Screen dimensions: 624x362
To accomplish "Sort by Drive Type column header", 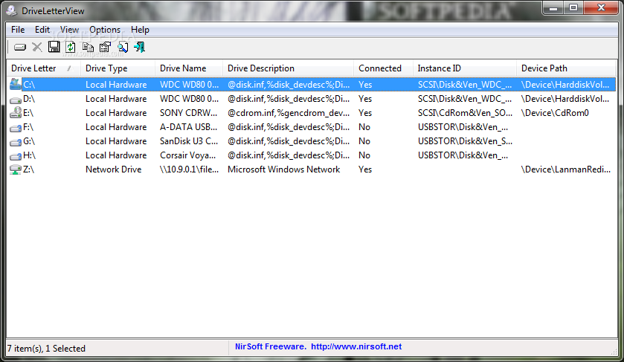I will [118, 68].
